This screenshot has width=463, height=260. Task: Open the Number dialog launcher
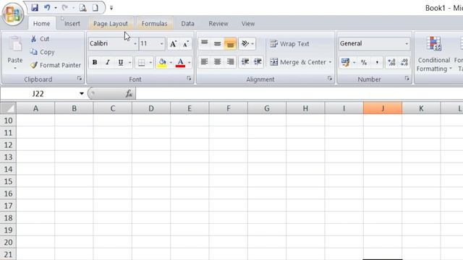pos(407,79)
